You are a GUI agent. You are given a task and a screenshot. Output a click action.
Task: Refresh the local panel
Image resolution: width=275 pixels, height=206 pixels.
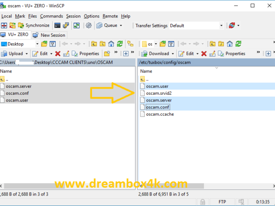point(120,44)
